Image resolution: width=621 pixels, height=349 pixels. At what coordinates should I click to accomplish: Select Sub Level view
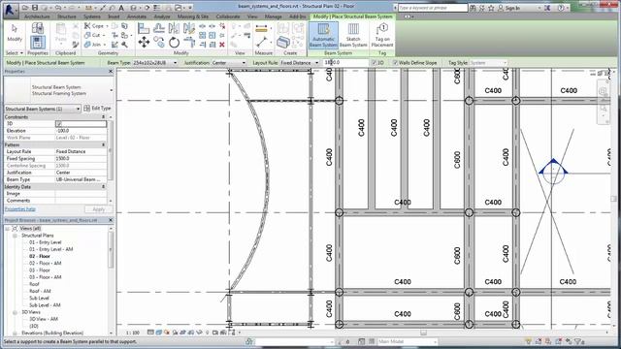click(x=39, y=299)
